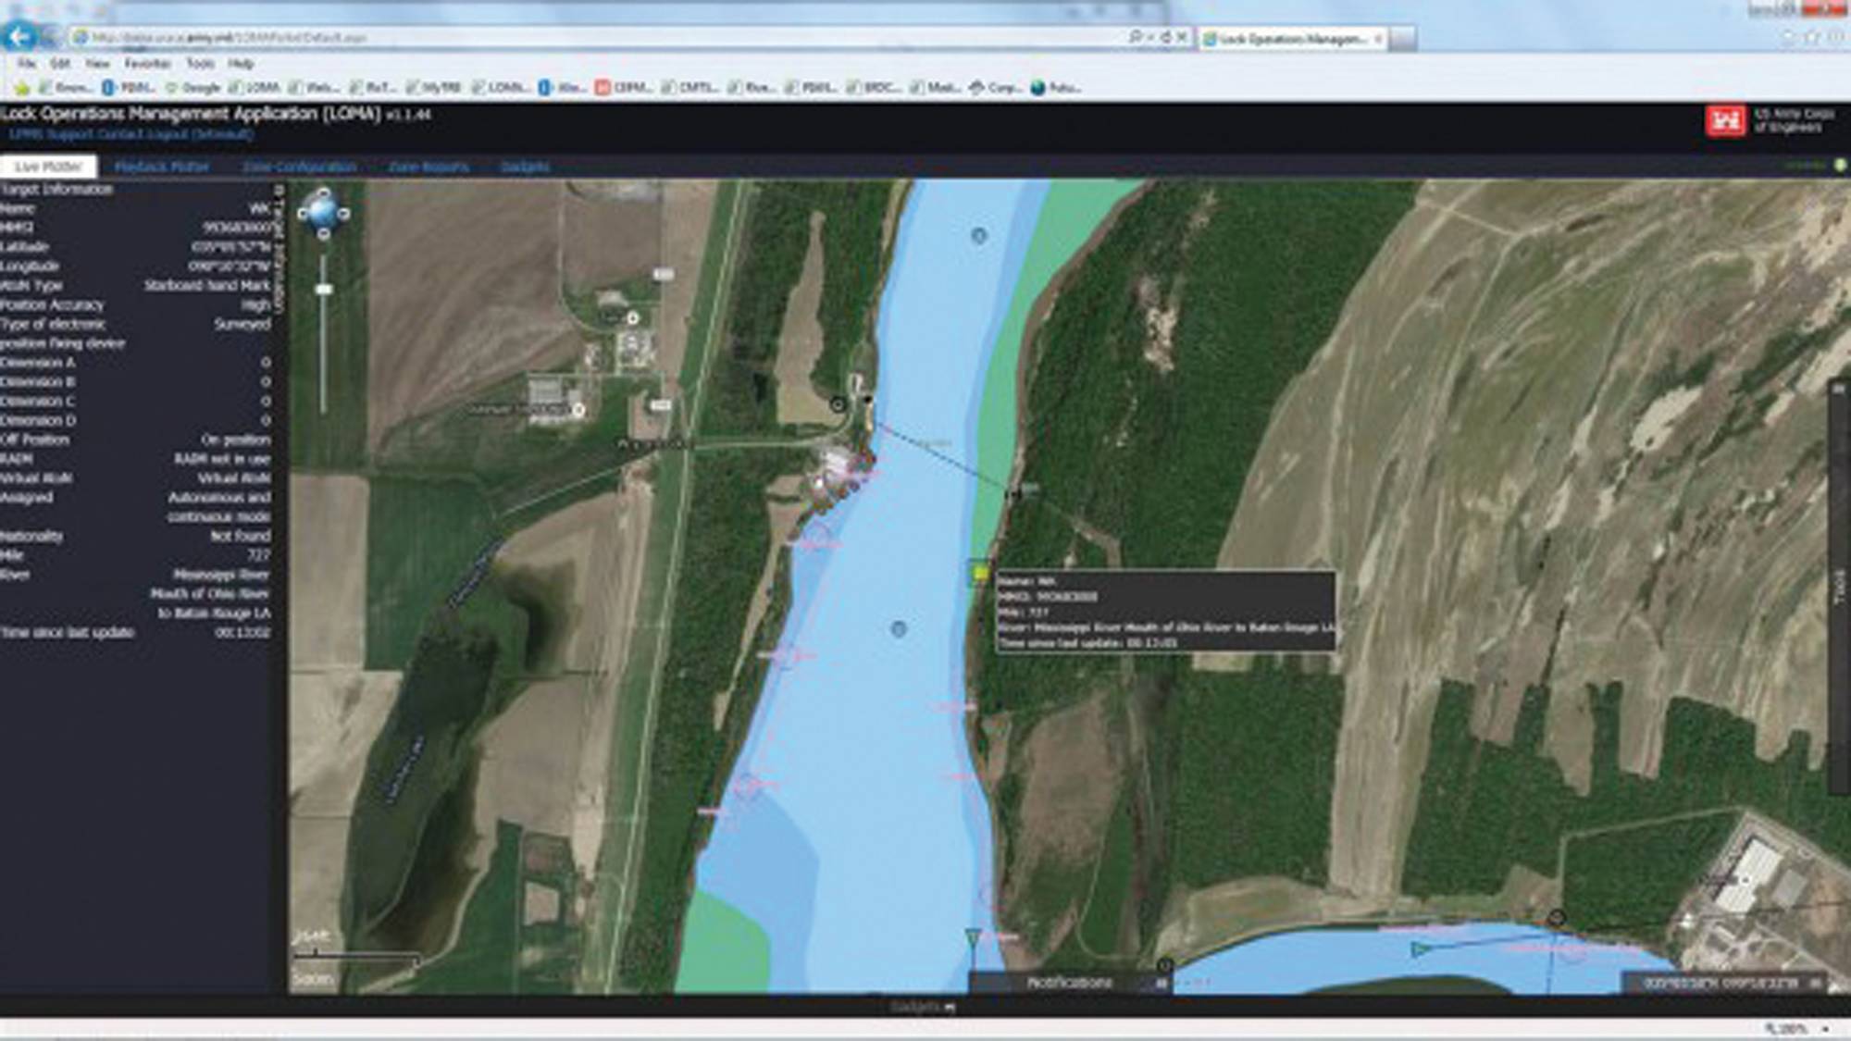Select the black circle marker on west bank
Viewport: 1851px width, 1041px height.
pos(838,404)
